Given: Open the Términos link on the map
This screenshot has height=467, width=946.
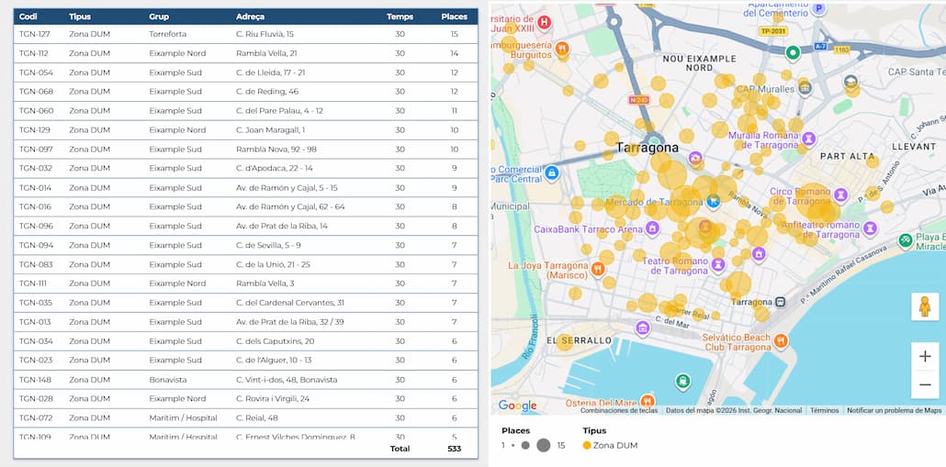Looking at the screenshot, I should [x=824, y=411].
